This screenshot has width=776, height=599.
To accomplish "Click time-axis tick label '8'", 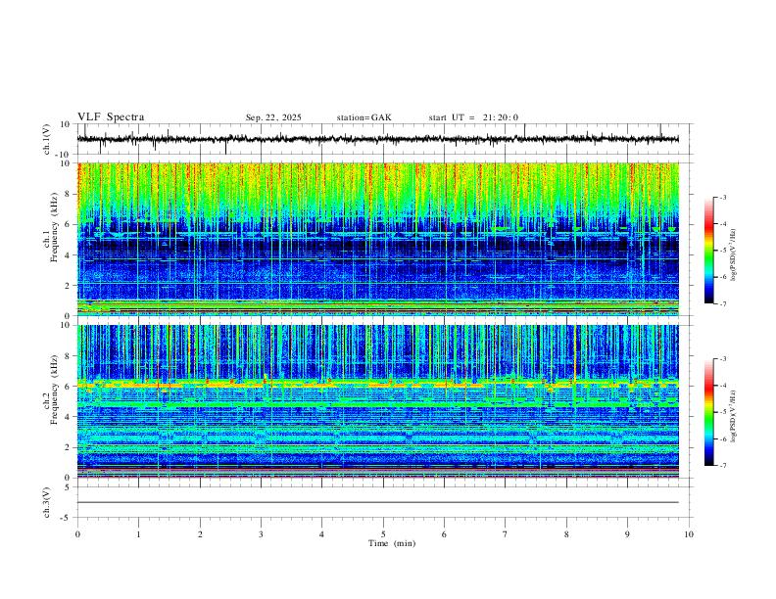I will (566, 534).
